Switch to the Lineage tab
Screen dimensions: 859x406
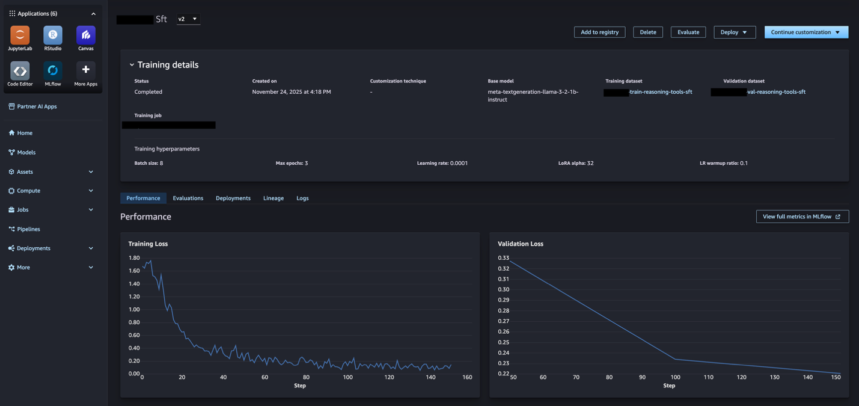pyautogui.click(x=273, y=198)
